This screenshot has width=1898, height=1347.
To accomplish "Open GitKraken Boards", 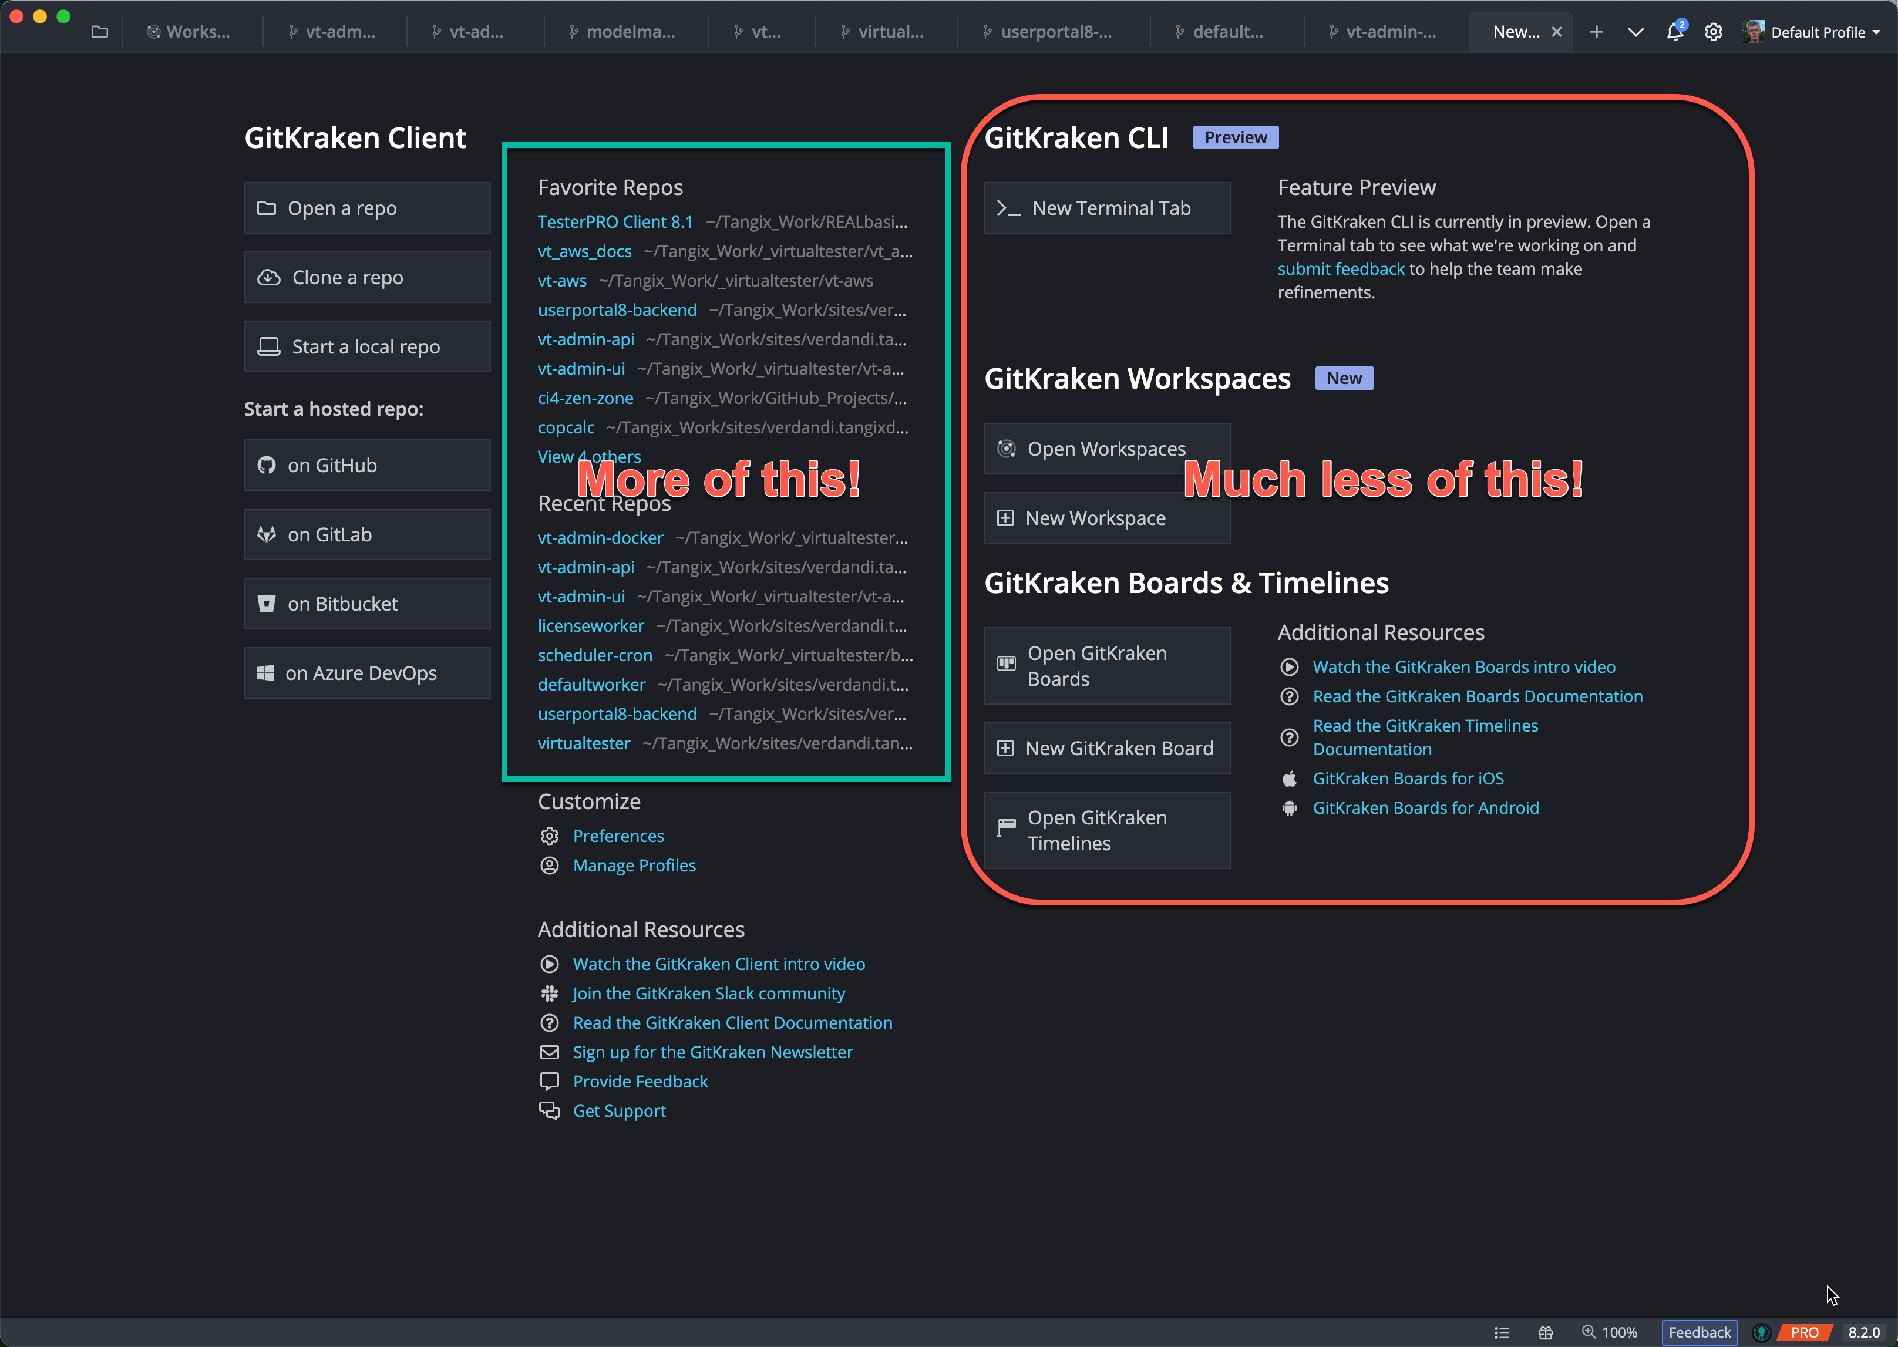I will click(1106, 666).
